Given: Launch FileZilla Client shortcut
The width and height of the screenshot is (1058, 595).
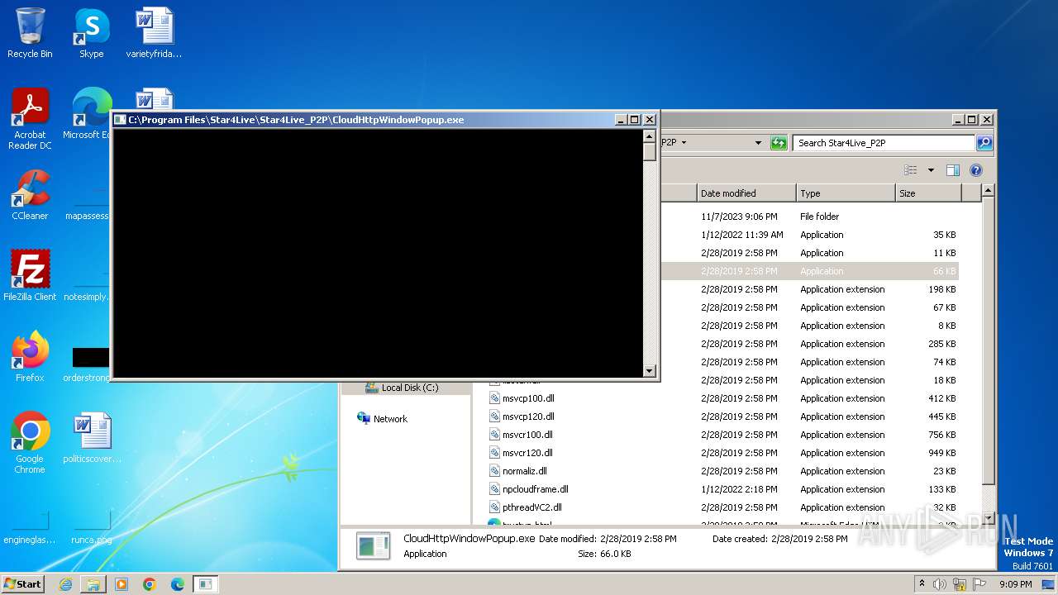Looking at the screenshot, I should pos(30,276).
